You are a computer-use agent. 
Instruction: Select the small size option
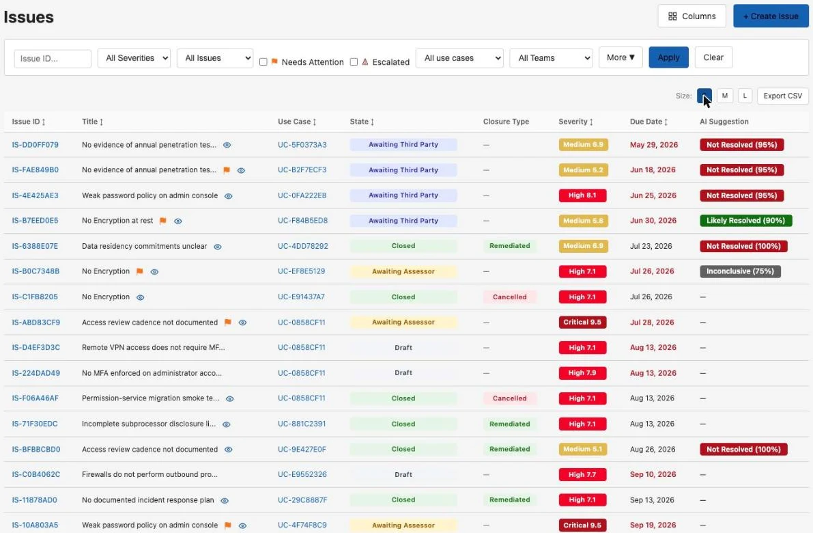pos(704,96)
